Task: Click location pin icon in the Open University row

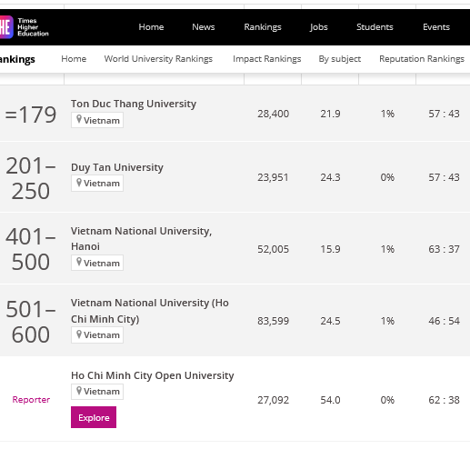Action: tap(79, 391)
